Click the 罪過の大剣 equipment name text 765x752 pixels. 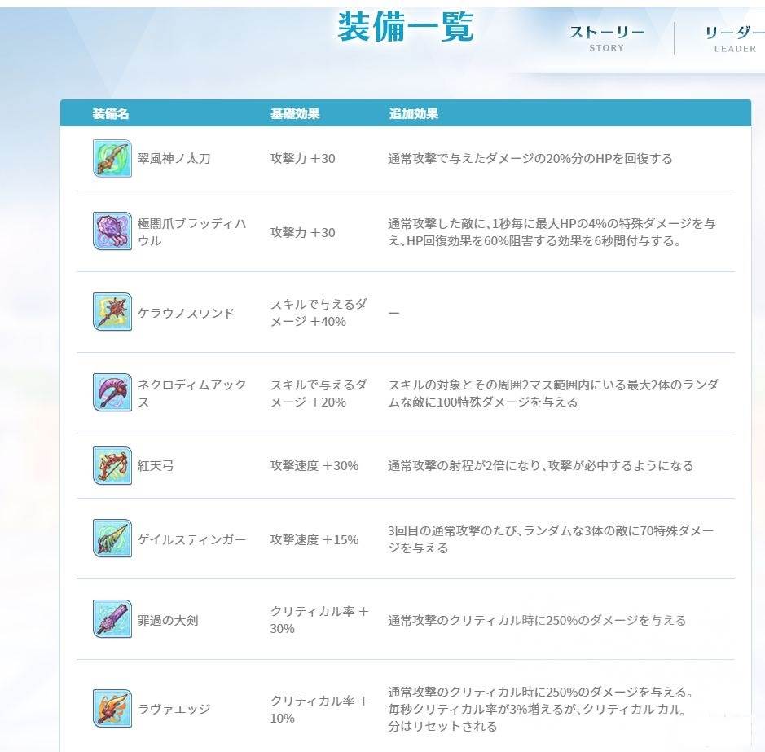(168, 620)
